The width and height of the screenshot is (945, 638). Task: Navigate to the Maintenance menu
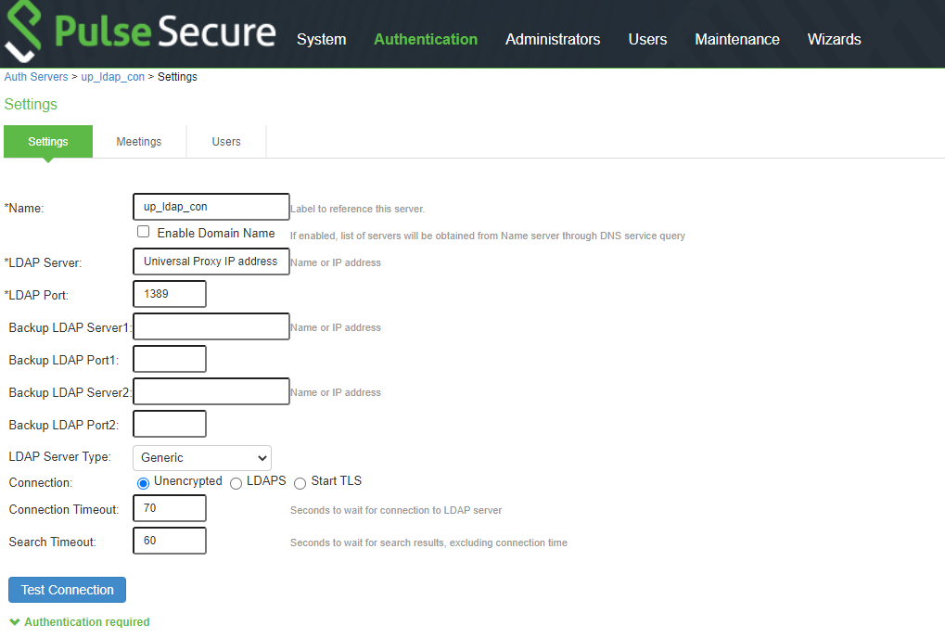click(736, 39)
